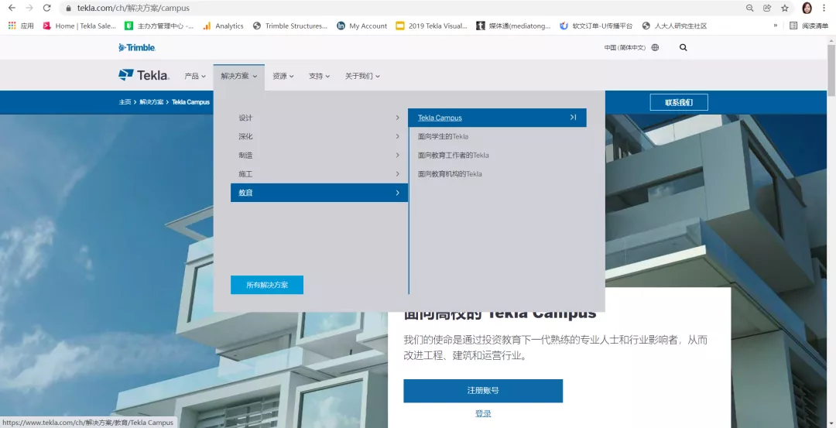Click the 登录 link
The width and height of the screenshot is (836, 428).
tap(483, 413)
